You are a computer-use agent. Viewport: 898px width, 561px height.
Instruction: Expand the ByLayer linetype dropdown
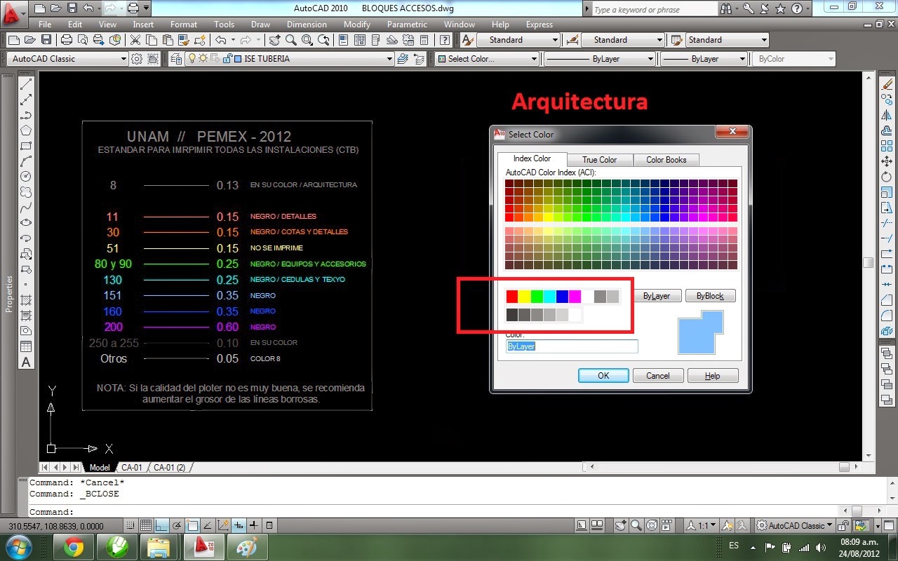(x=650, y=59)
